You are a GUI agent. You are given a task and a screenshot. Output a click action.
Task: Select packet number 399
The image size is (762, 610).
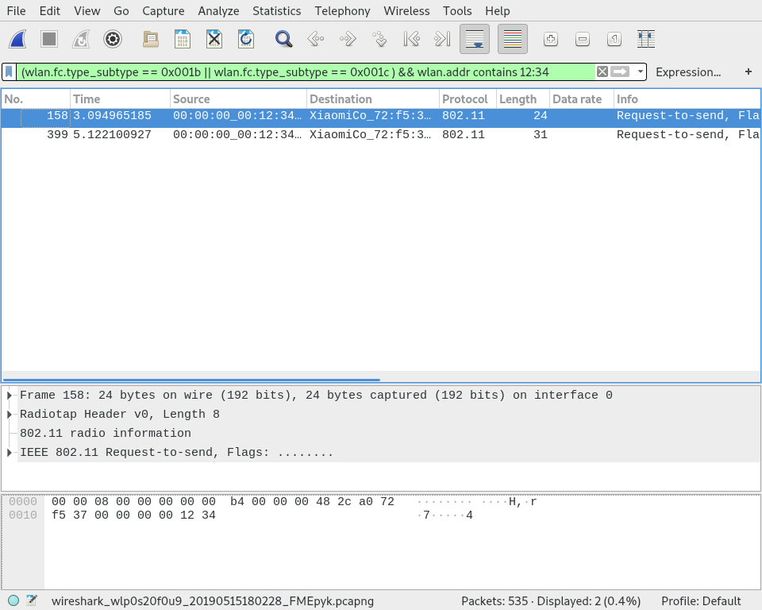tap(238, 134)
